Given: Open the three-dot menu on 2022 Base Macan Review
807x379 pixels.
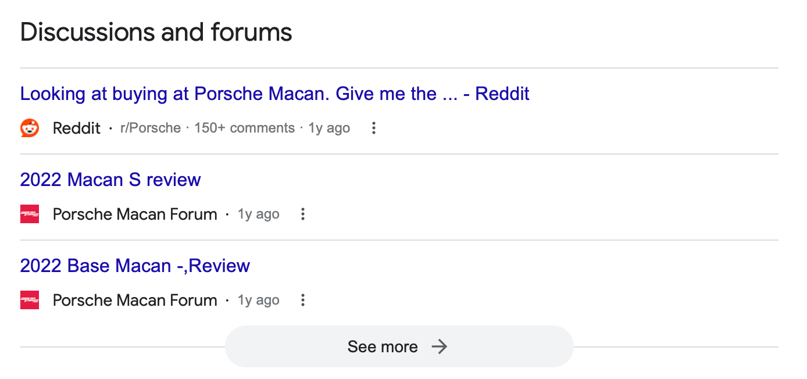Looking at the screenshot, I should (x=302, y=300).
